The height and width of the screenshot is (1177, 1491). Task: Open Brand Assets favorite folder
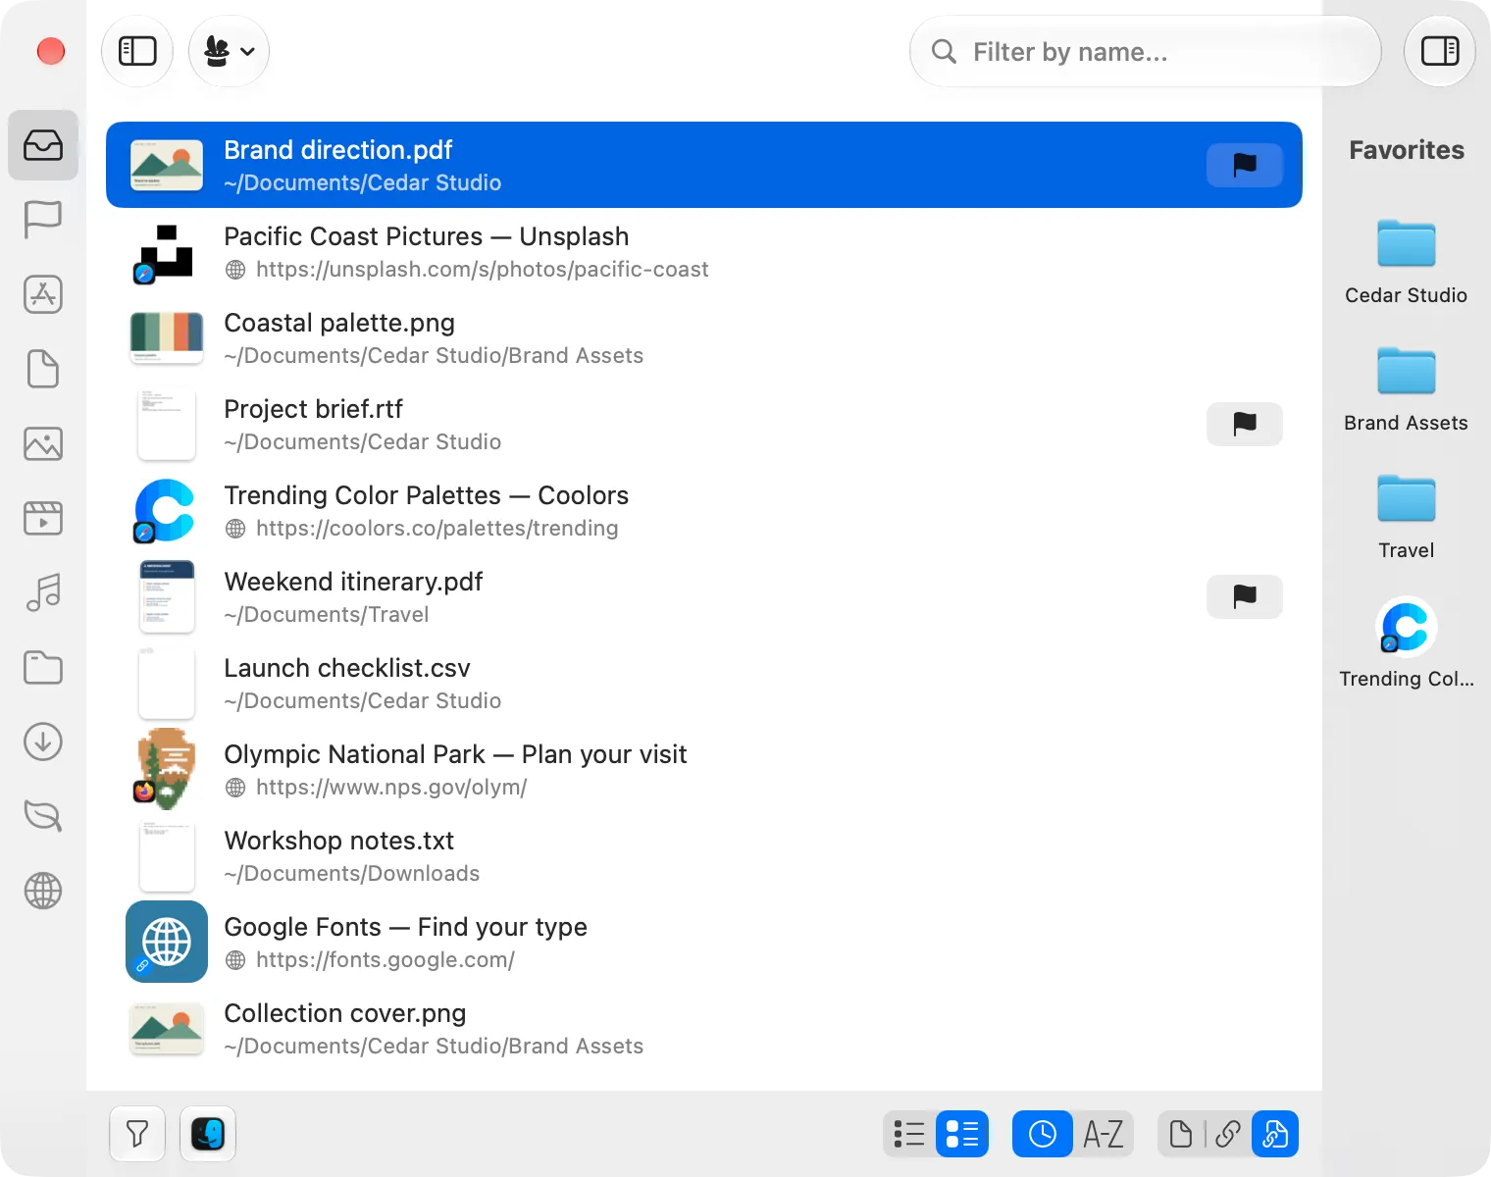tap(1407, 386)
